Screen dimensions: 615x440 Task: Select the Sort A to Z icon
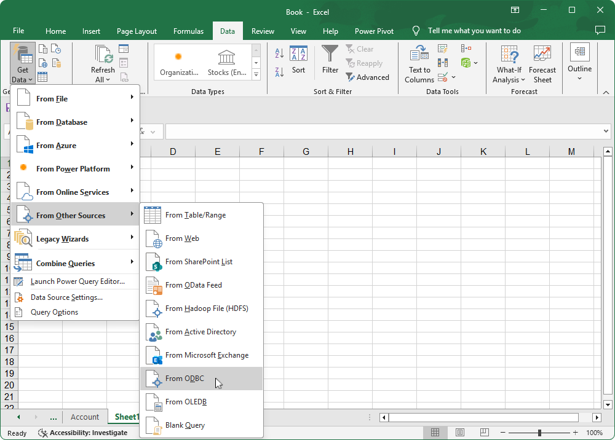(x=279, y=52)
